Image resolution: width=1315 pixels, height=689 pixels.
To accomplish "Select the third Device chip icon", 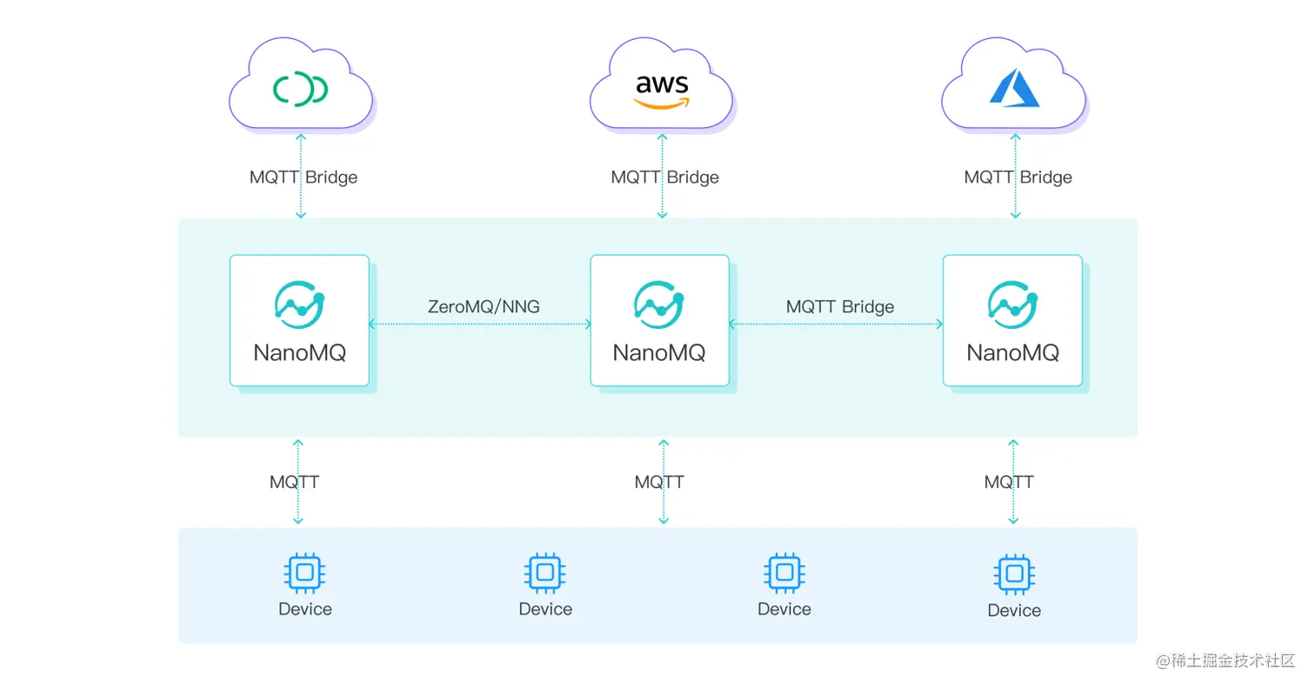I will 784,572.
